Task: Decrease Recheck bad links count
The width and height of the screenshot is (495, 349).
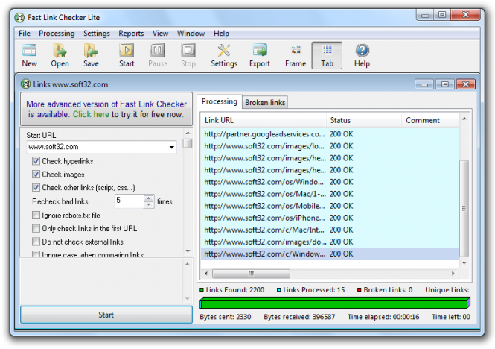Action: point(148,204)
